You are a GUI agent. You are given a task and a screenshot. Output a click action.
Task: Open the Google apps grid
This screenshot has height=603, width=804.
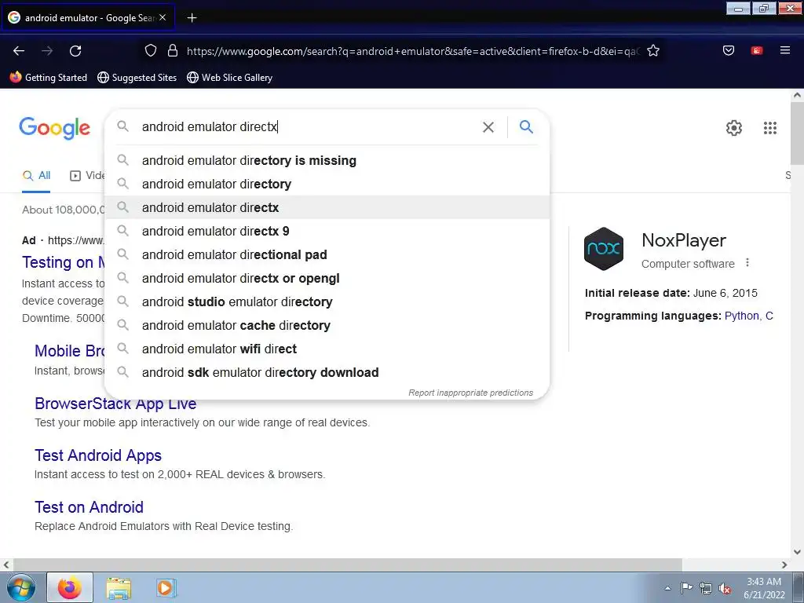[769, 128]
